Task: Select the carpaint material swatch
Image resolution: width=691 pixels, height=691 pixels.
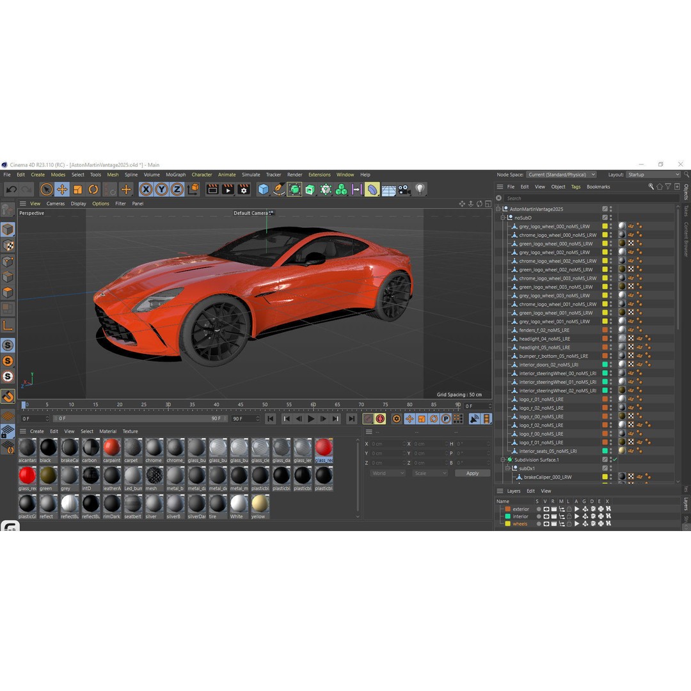Action: (112, 450)
